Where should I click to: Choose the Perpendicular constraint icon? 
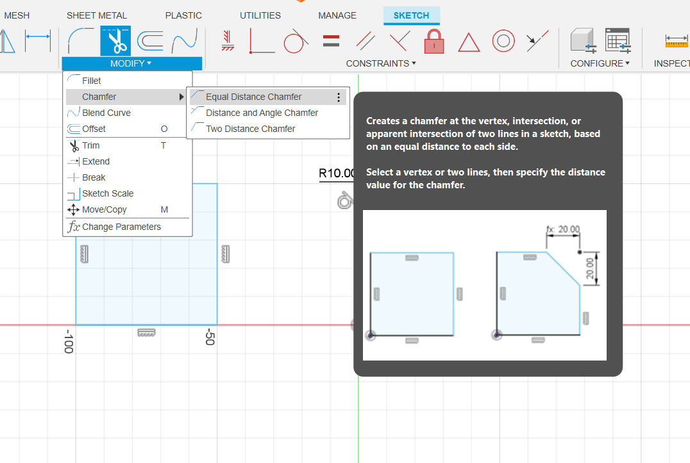point(400,41)
